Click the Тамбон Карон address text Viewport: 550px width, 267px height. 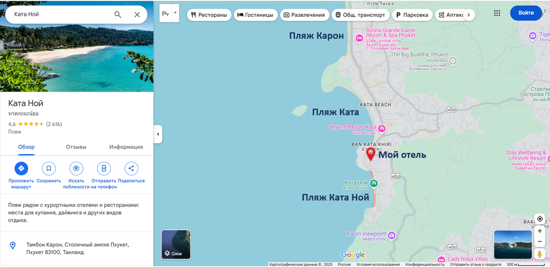78,248
